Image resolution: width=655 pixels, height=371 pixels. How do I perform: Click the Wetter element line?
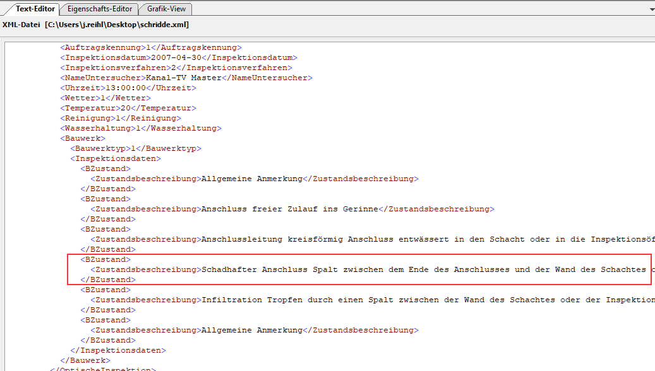click(x=105, y=98)
